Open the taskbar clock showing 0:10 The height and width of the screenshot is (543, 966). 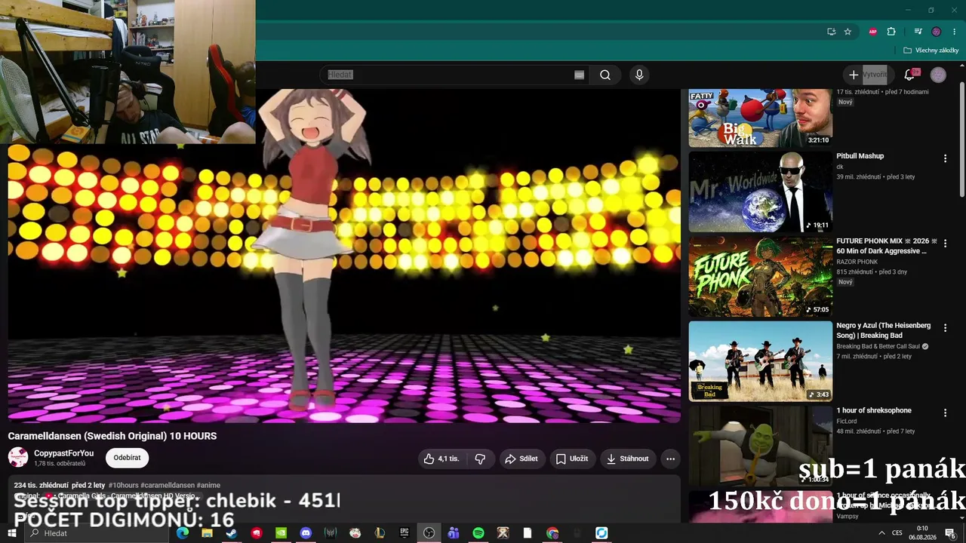coord(922,533)
